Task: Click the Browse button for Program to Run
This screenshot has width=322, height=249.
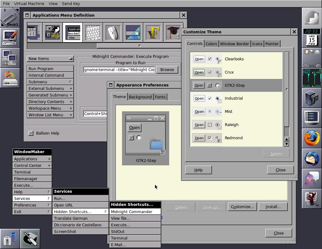Action: tap(167, 69)
